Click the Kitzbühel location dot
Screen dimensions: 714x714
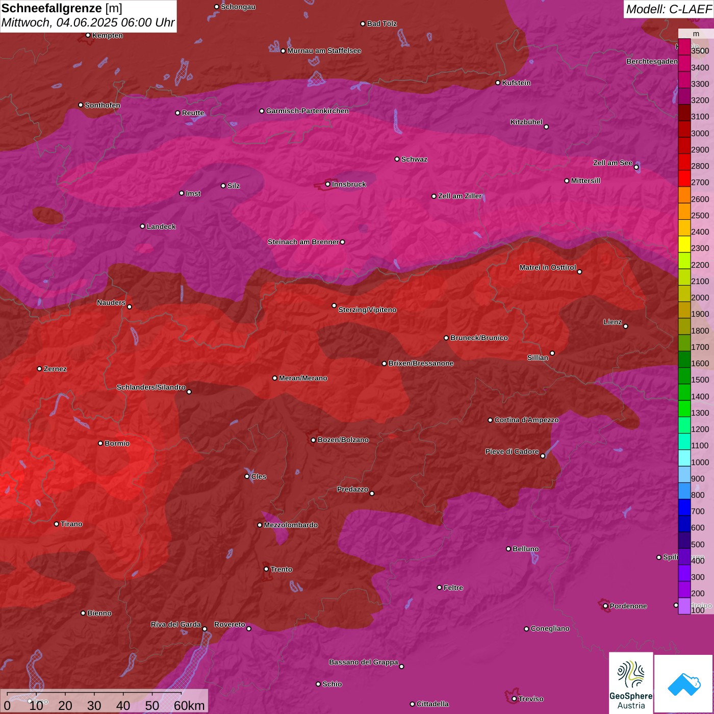546,127
